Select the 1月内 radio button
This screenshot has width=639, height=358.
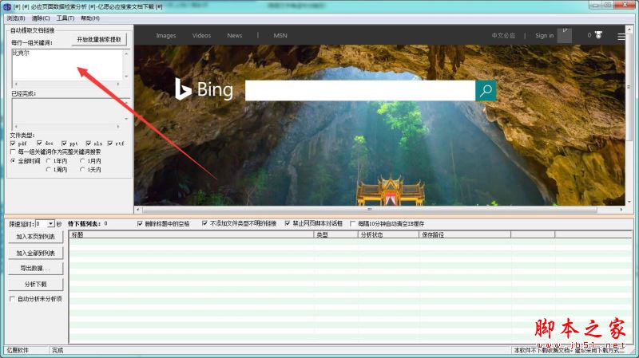83,161
